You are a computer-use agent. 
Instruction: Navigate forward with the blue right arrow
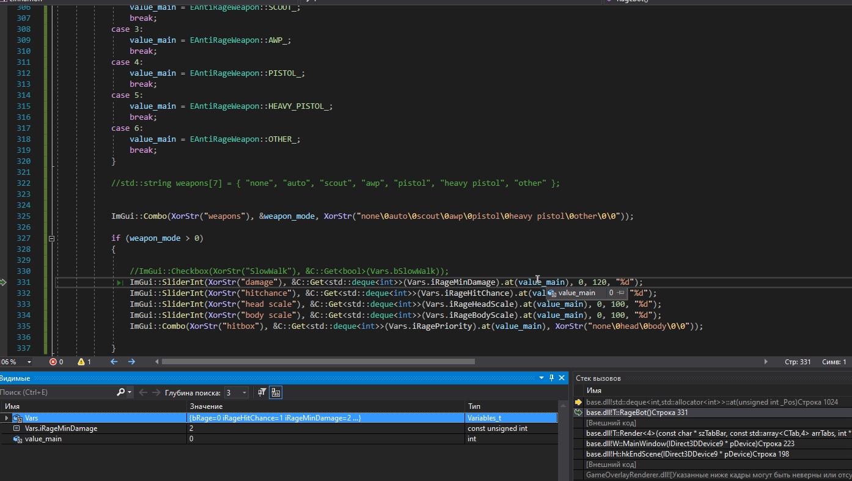(x=131, y=362)
